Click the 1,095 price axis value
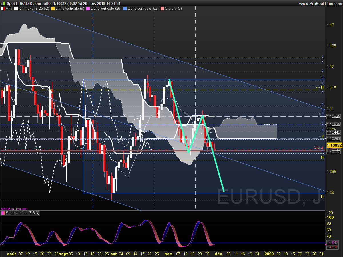The width and height of the screenshot is (343, 257). pyautogui.click(x=331, y=172)
